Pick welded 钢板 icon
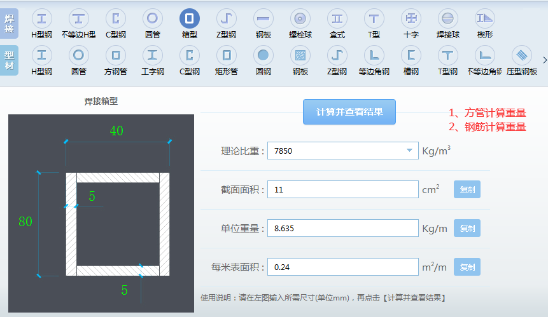 [x=263, y=18]
